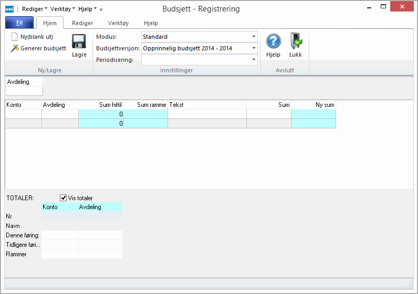The width and height of the screenshot is (418, 294).
Task: Expand the Modus dropdown
Action: click(x=254, y=37)
